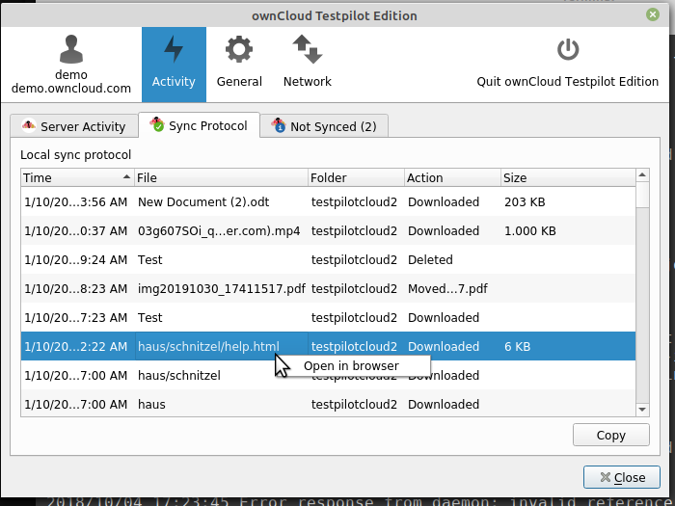Sort by the File column header
This screenshot has width=675, height=506.
click(x=221, y=177)
